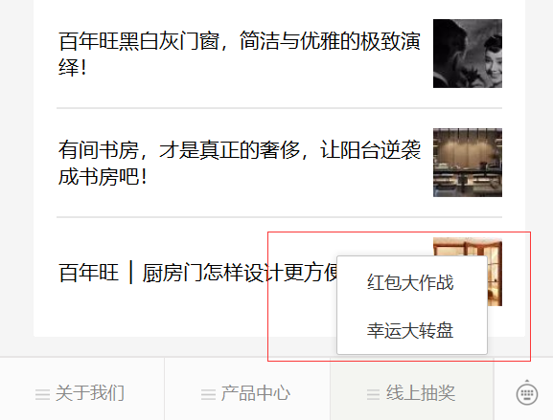This screenshot has width=553, height=420.
Task: Tap the small up arrow above keyboard icon
Action: click(527, 381)
